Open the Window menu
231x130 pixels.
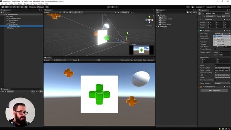(x=41, y=4)
